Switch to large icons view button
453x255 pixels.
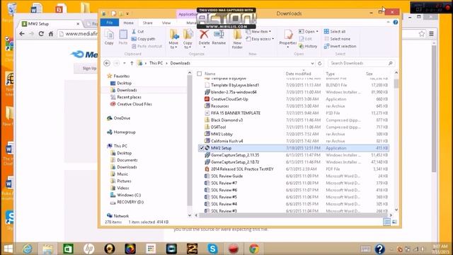[x=394, y=222]
